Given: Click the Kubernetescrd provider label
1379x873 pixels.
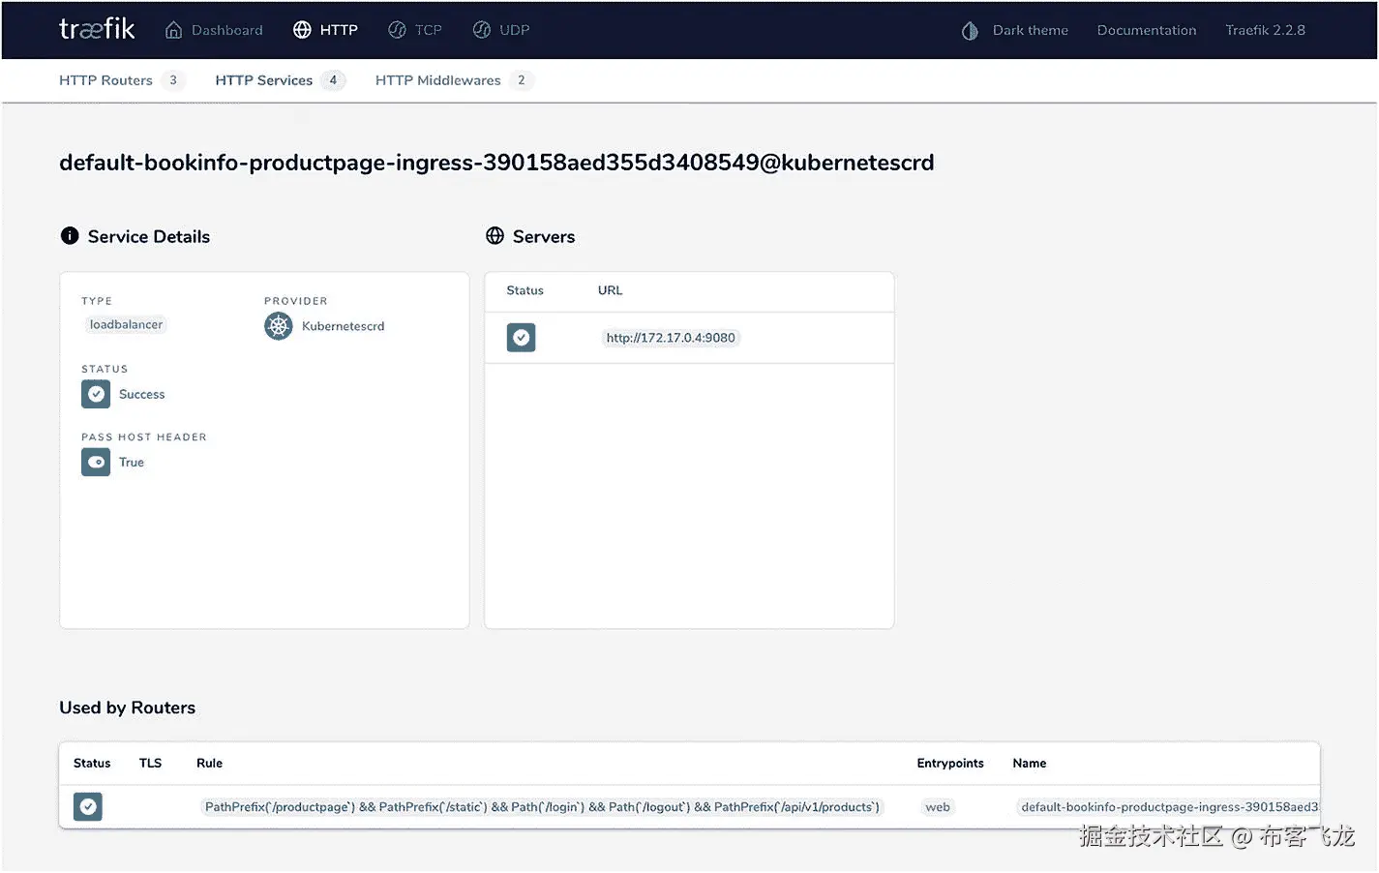Looking at the screenshot, I should [343, 326].
